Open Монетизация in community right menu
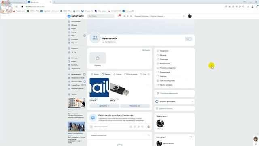259x146 pixels. click(163, 64)
